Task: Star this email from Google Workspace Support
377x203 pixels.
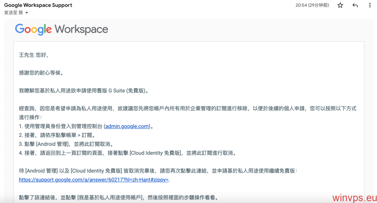Action: coord(340,5)
